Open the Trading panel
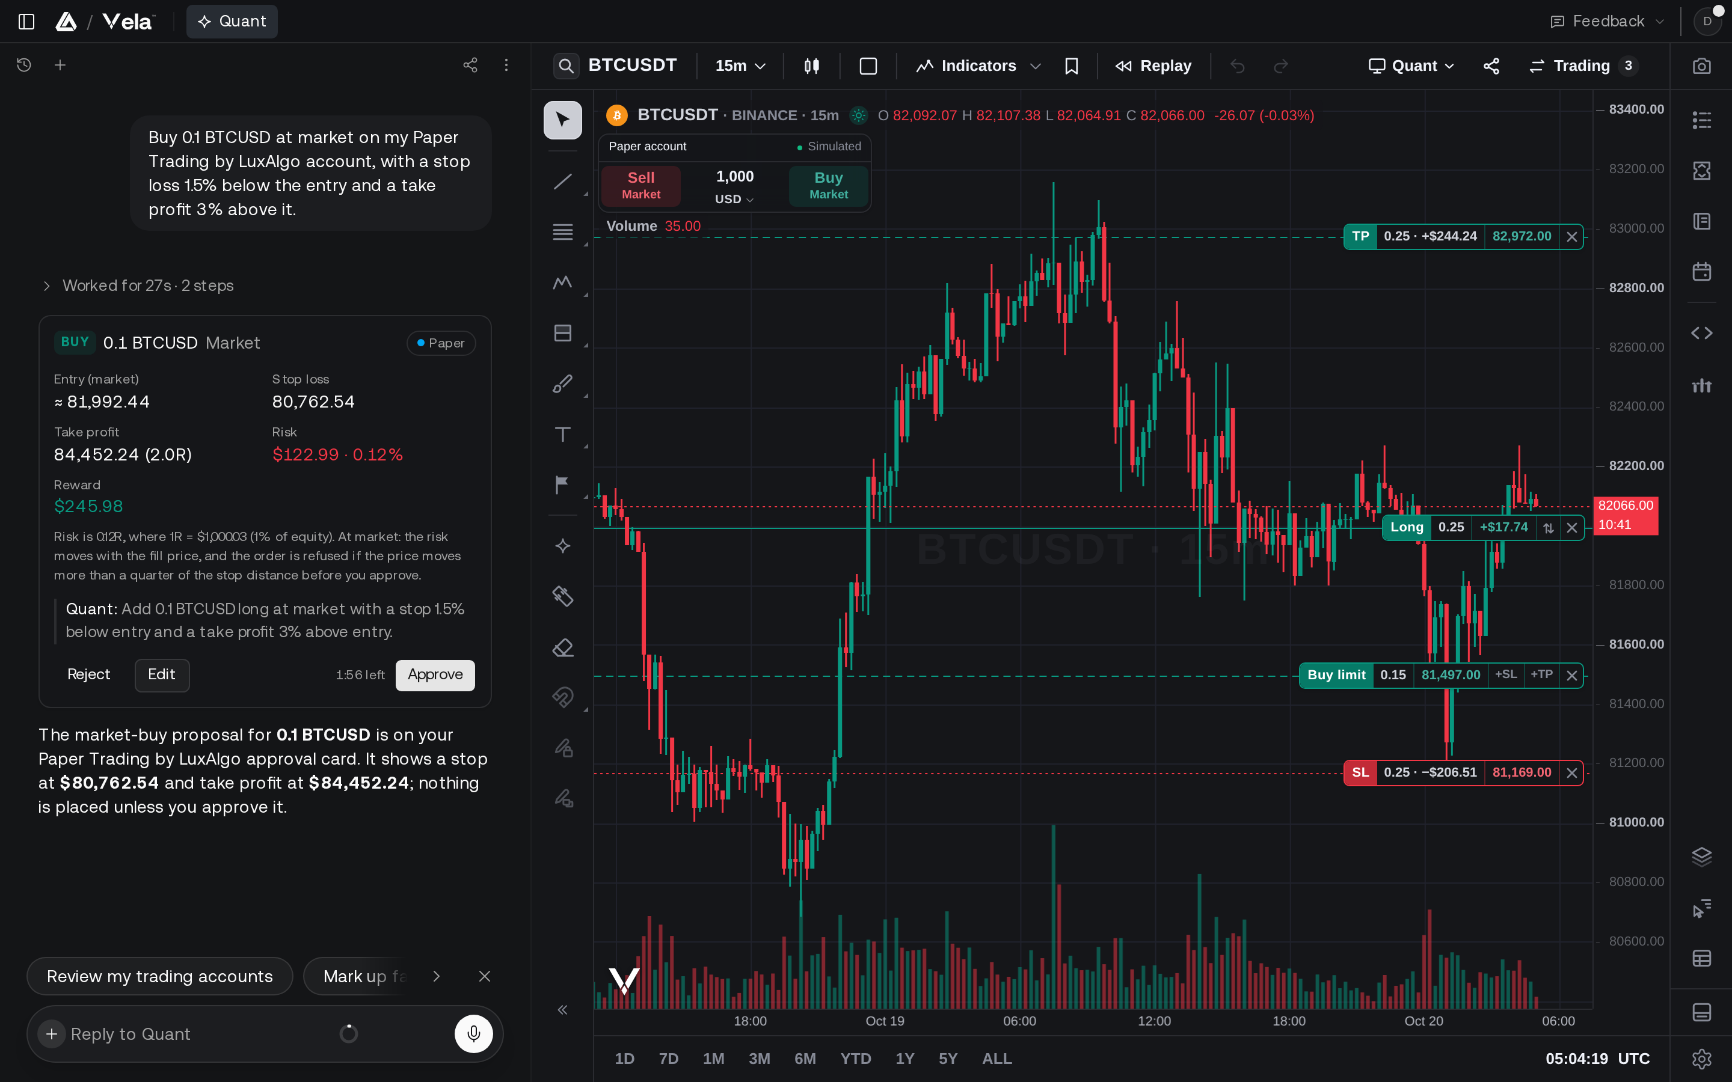 (1584, 66)
